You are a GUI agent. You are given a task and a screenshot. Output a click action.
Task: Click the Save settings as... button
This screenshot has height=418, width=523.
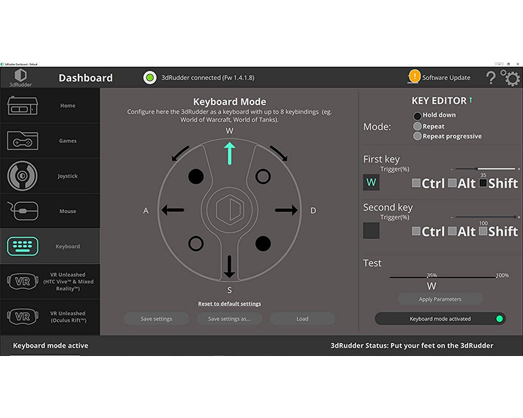click(229, 319)
